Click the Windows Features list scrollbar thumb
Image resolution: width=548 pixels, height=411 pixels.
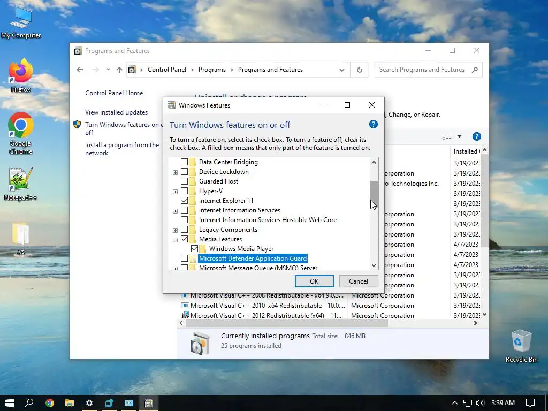pyautogui.click(x=374, y=195)
